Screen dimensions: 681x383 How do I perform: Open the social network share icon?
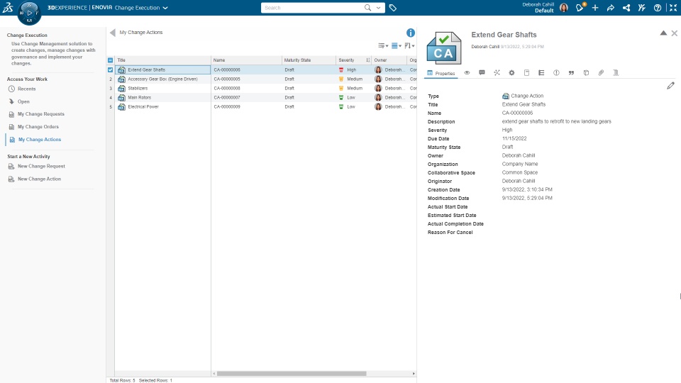pos(626,8)
